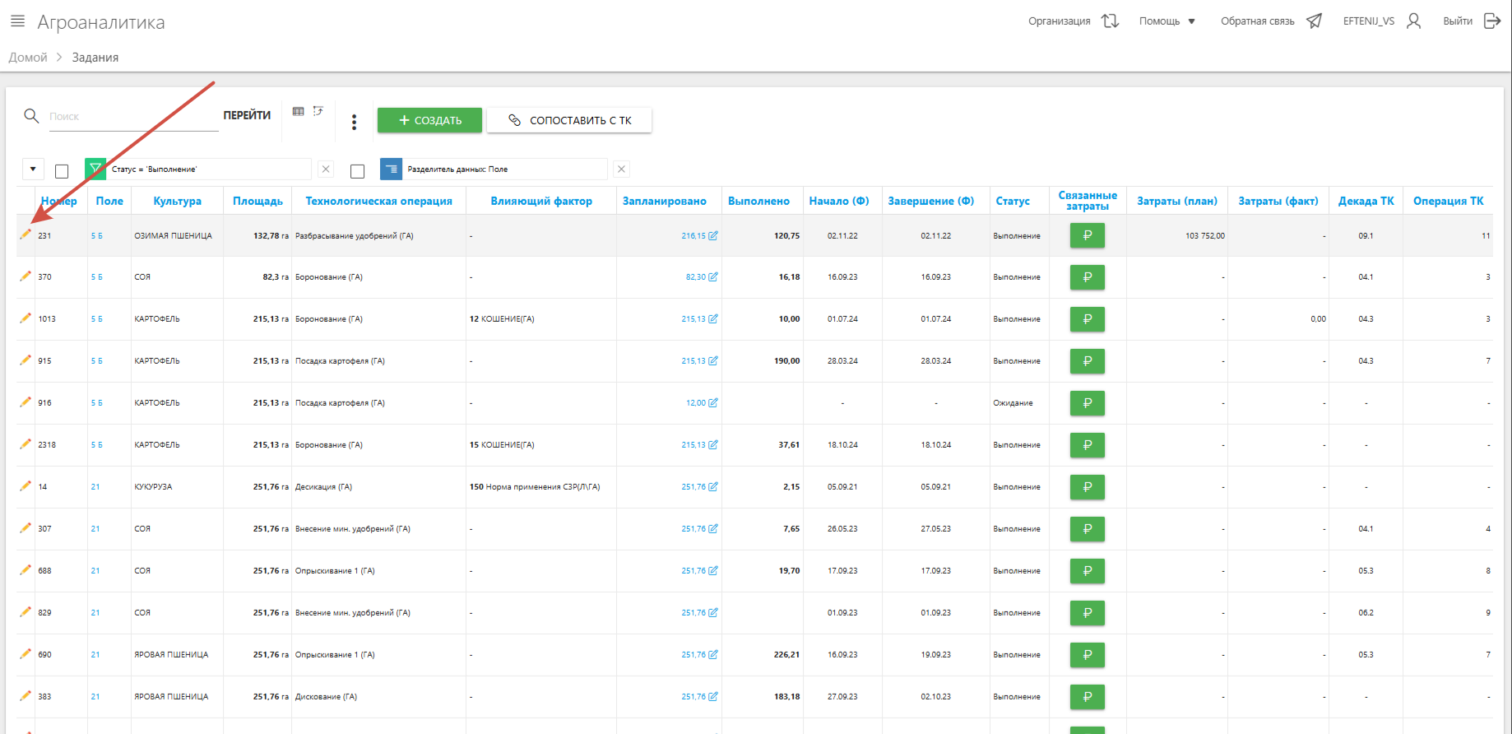Open the hamburger navigation menu

[17, 21]
